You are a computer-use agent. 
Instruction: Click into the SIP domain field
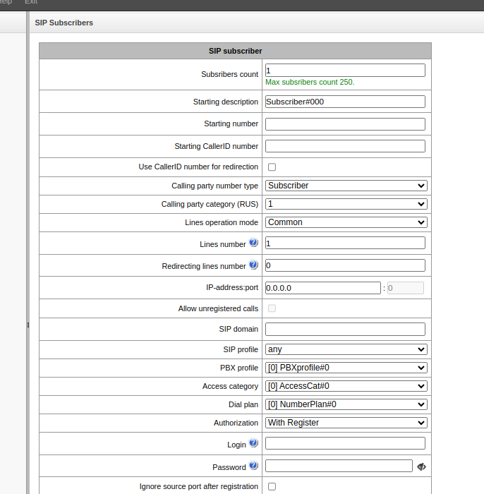pyautogui.click(x=345, y=329)
